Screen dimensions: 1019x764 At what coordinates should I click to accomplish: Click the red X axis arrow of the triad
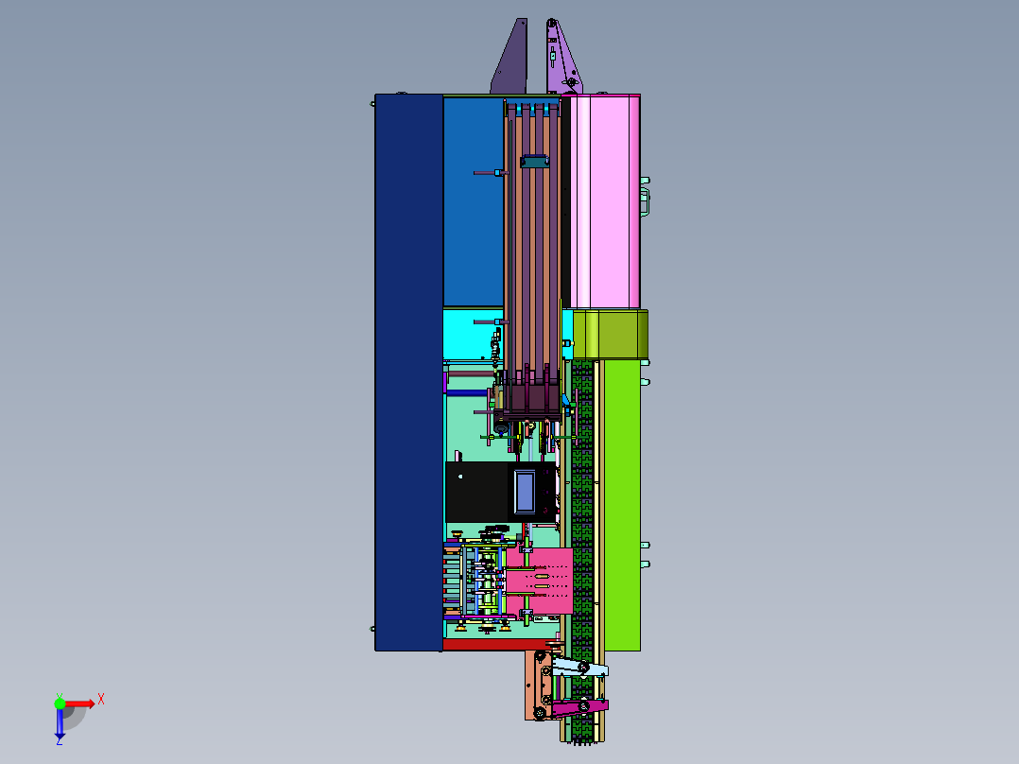(x=80, y=703)
